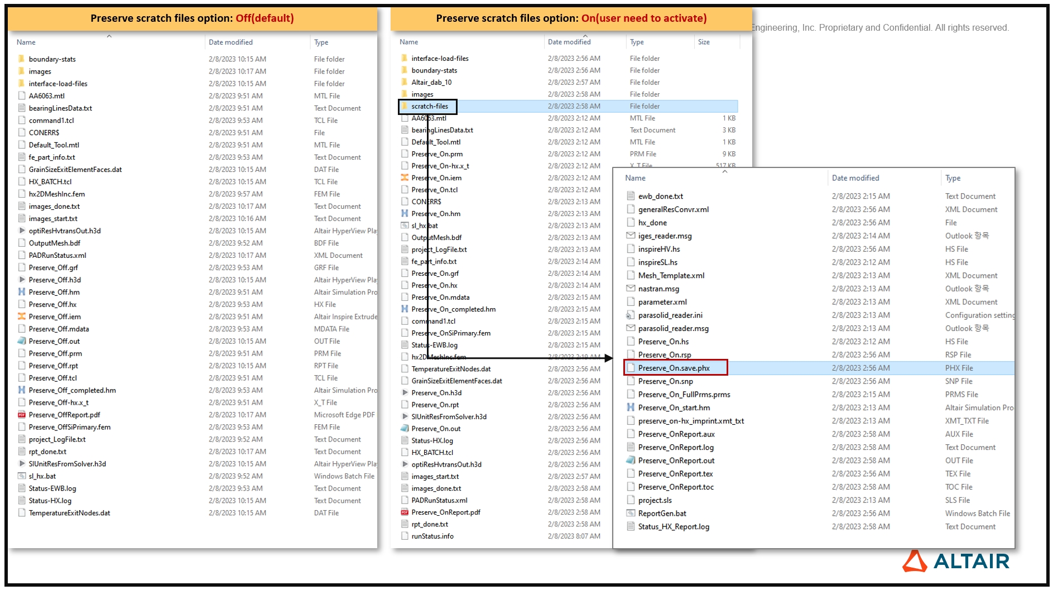1053x590 pixels.
Task: Select AA6063.mtl in left panel
Action: tap(47, 96)
